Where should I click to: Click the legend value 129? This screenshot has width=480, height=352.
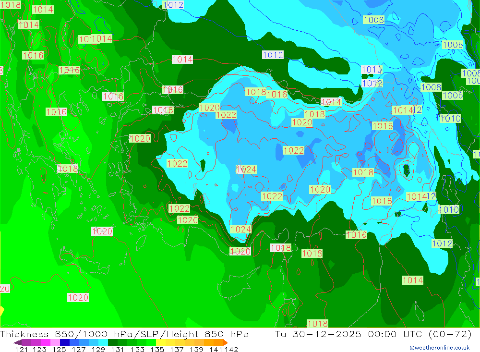(x=98, y=349)
